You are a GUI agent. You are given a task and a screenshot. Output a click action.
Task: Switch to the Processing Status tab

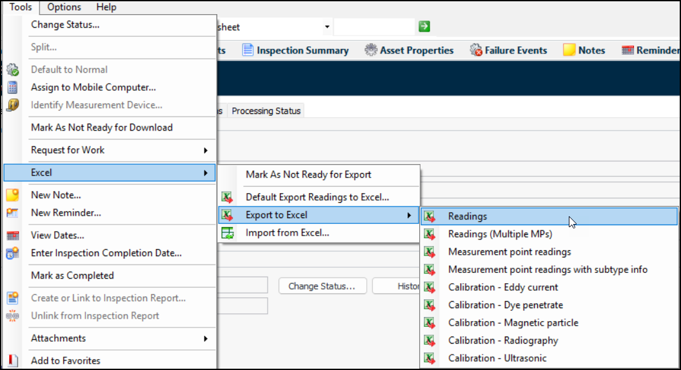(266, 111)
